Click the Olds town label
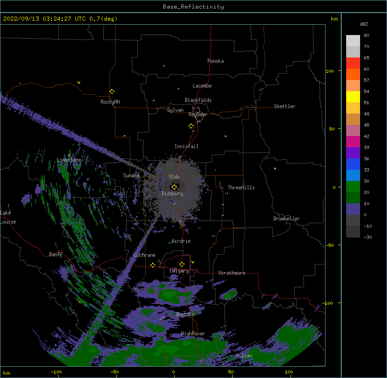Viewport: 387px width, 378px height. [x=174, y=177]
